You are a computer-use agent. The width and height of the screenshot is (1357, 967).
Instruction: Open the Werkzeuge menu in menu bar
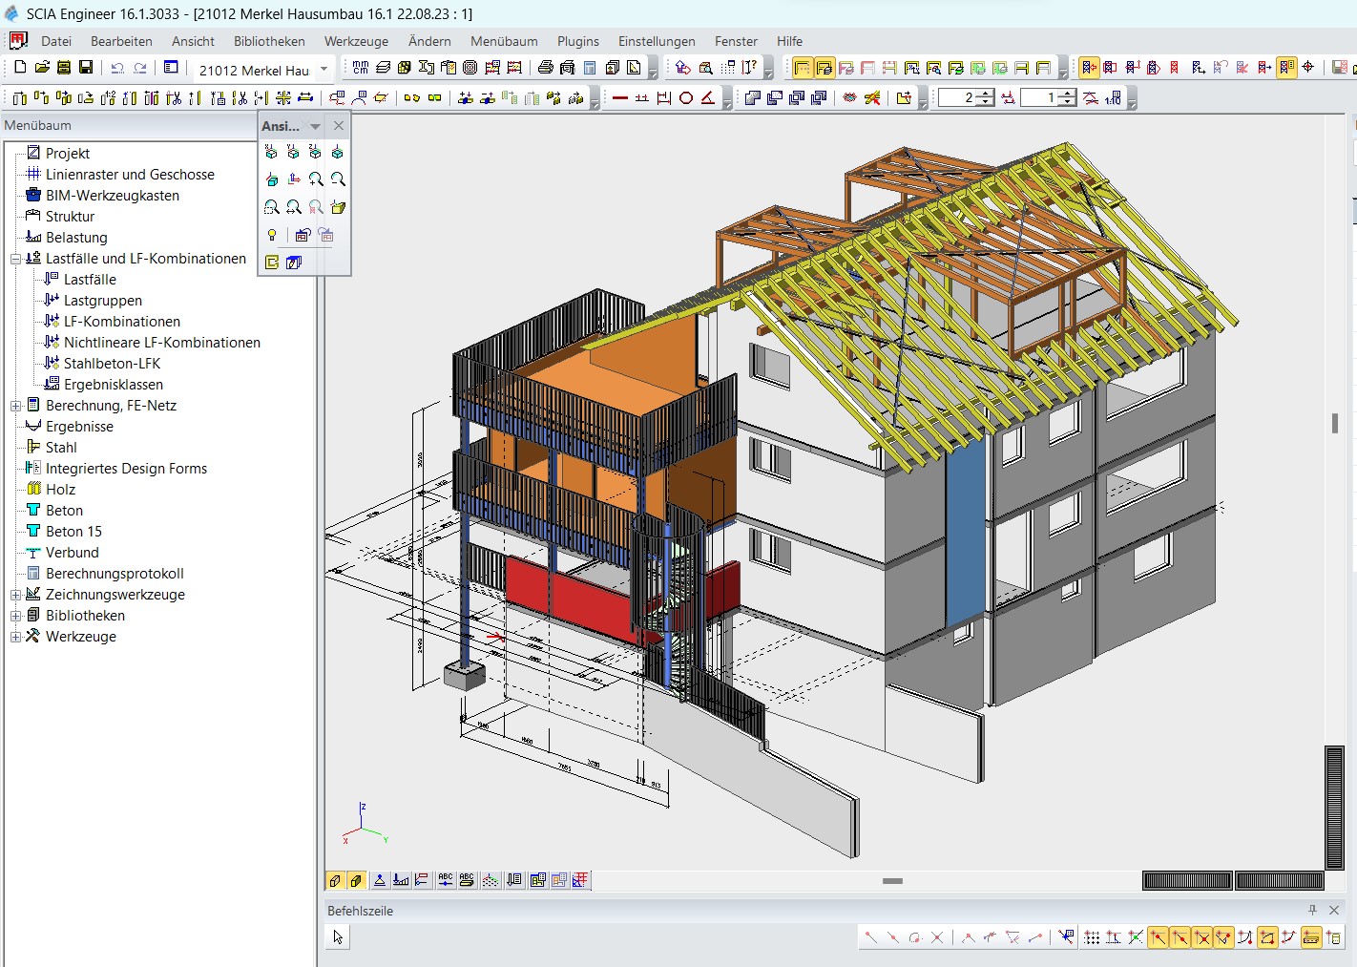tap(356, 41)
